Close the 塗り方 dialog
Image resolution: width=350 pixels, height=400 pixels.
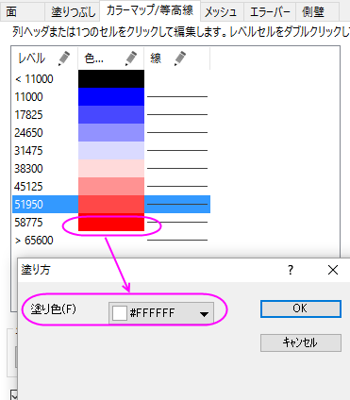[333, 270]
